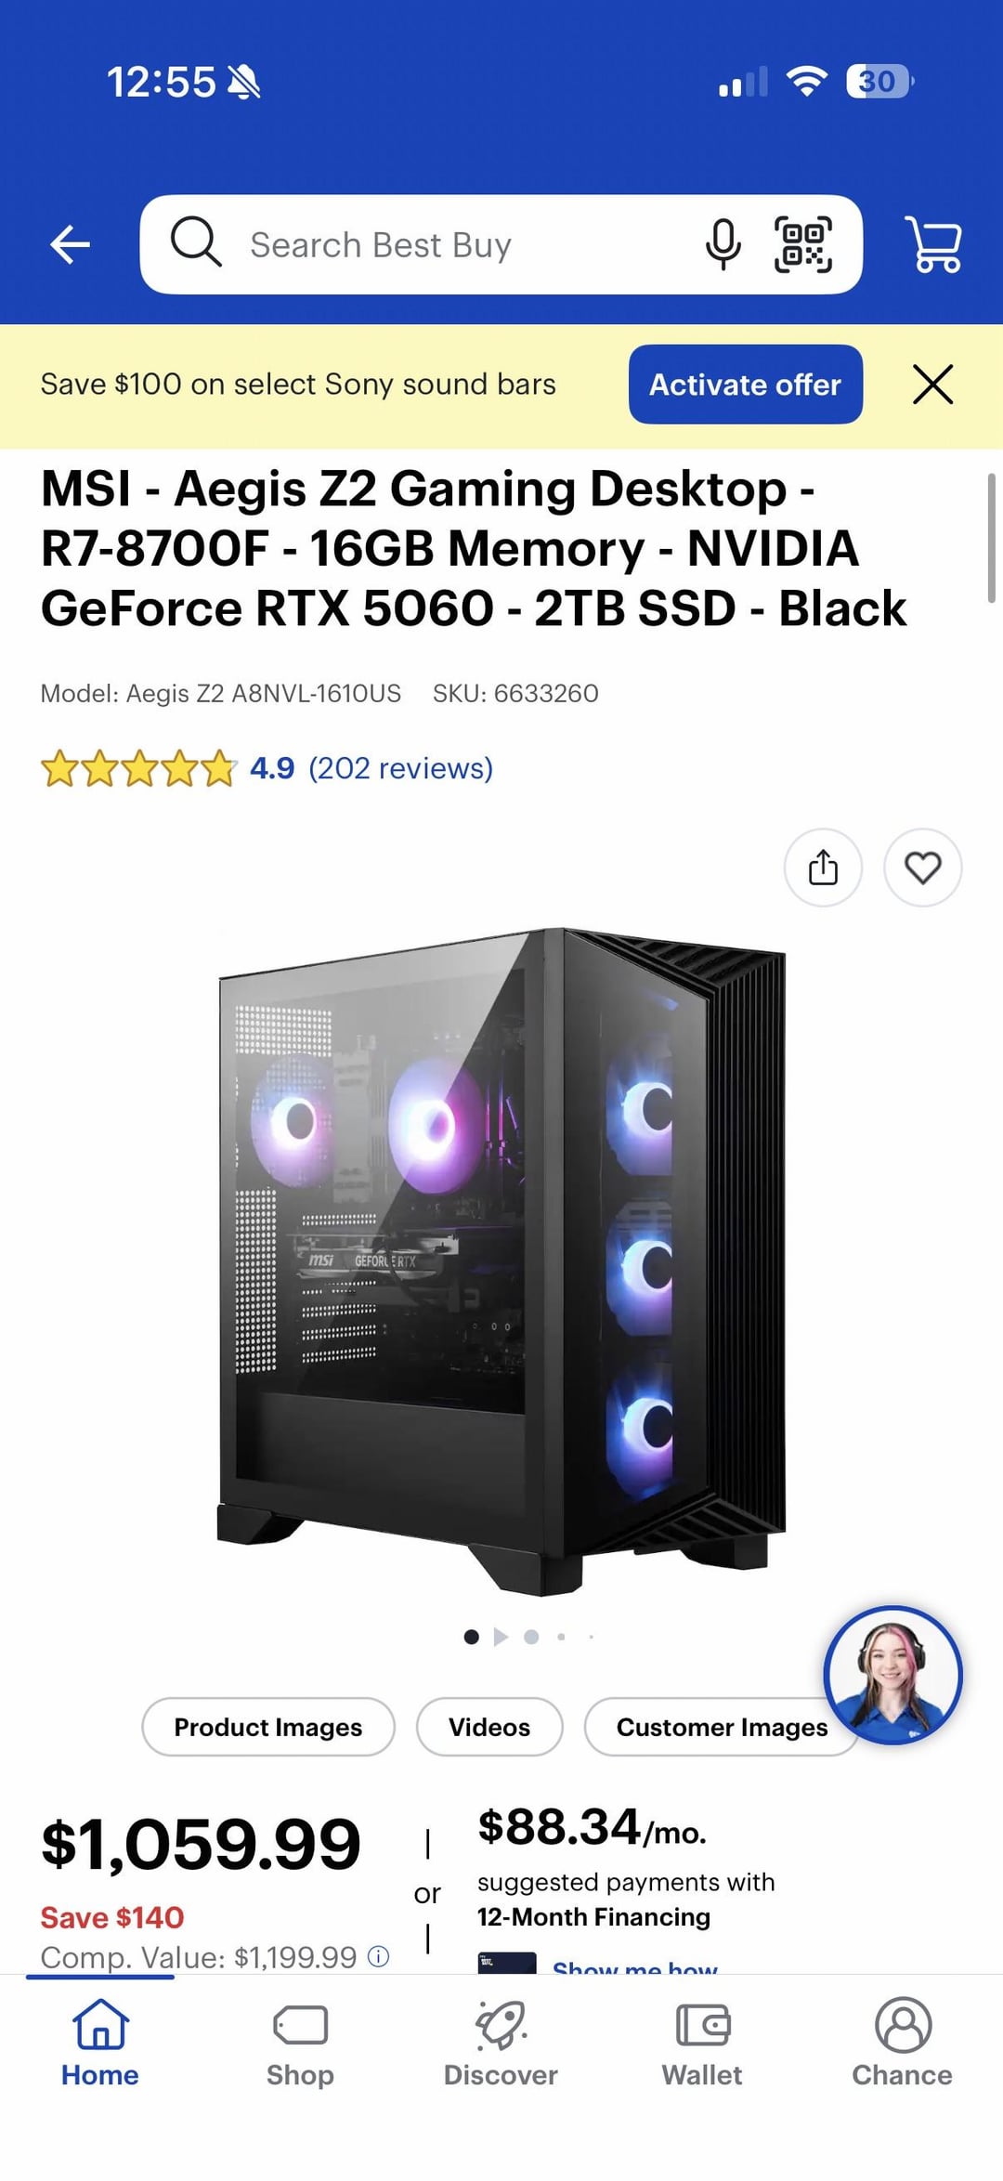Start voice search with the microphone icon
The width and height of the screenshot is (1003, 2181).
point(723,244)
